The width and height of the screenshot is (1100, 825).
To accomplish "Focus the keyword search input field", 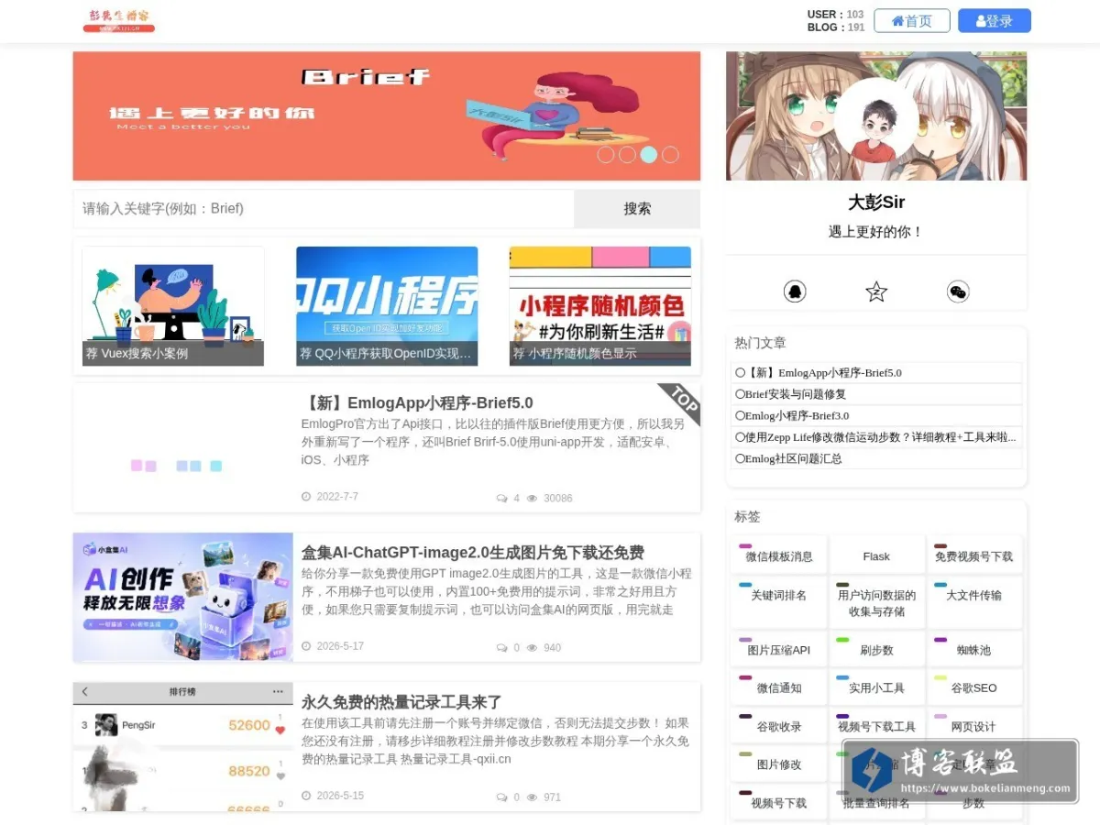I will 324,208.
